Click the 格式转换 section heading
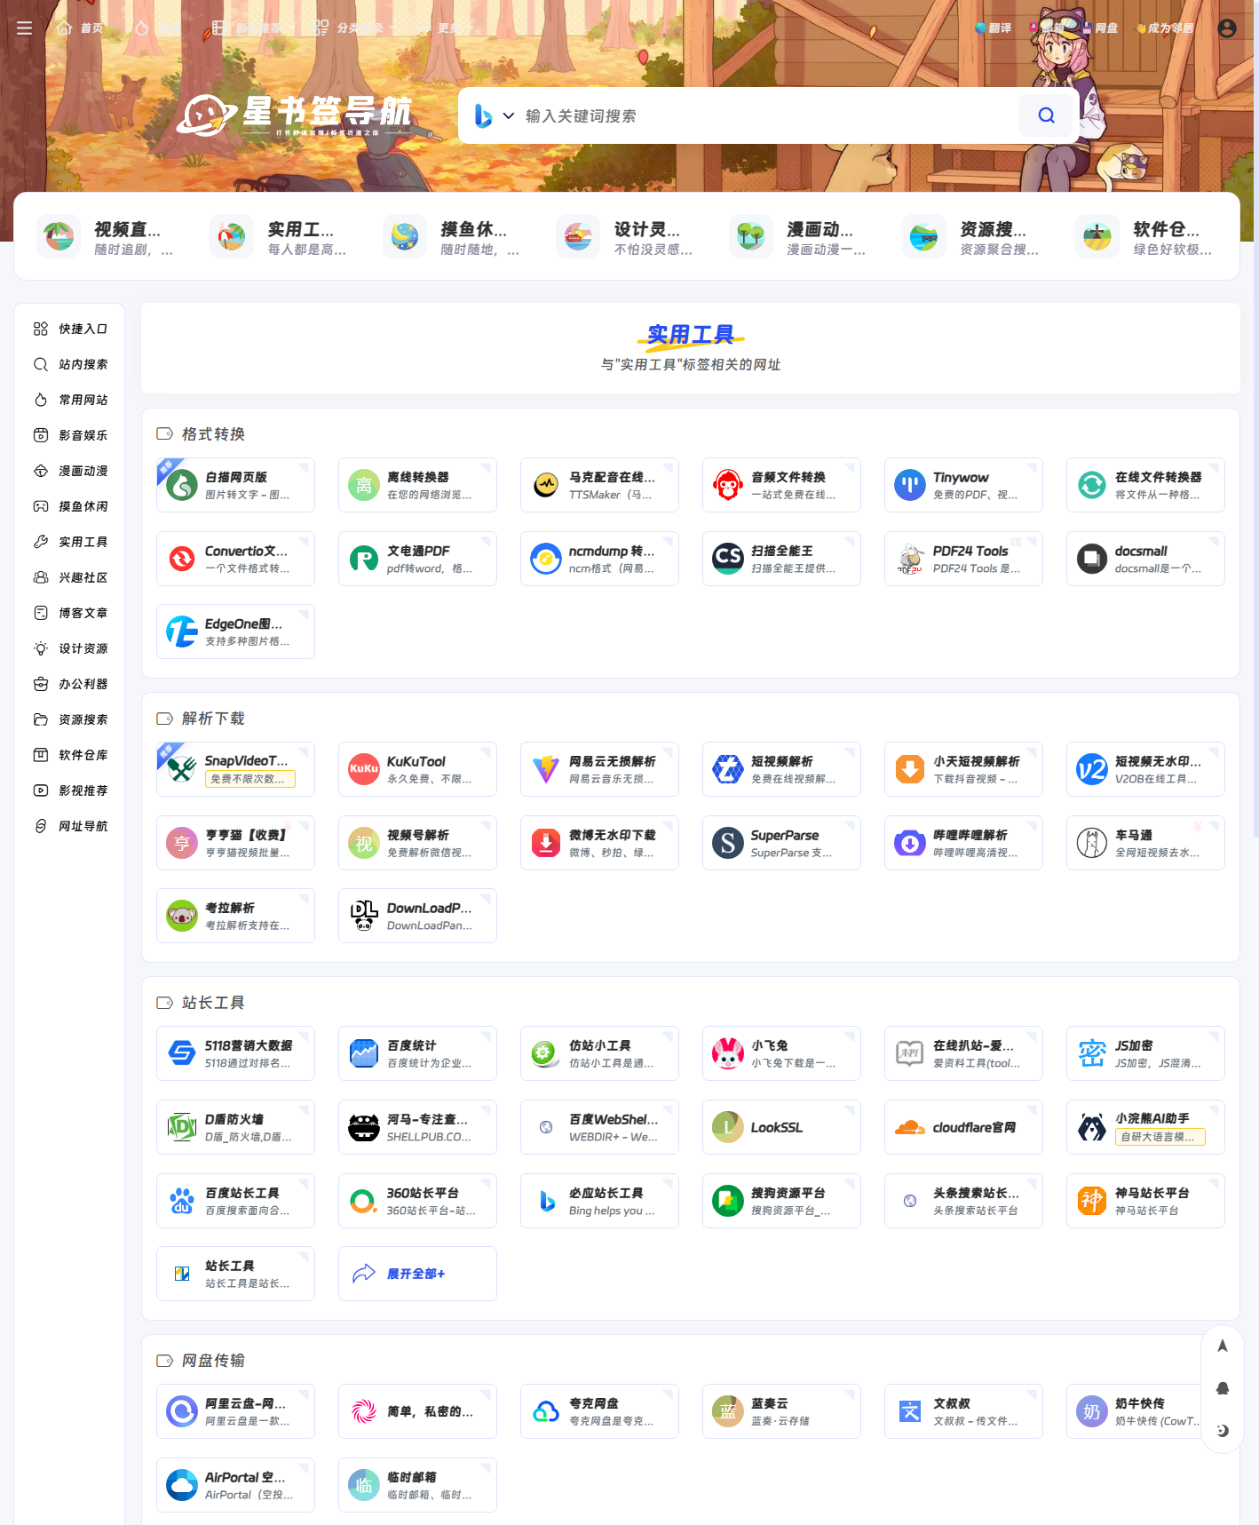Viewport: 1259px width, 1525px height. pos(213,434)
